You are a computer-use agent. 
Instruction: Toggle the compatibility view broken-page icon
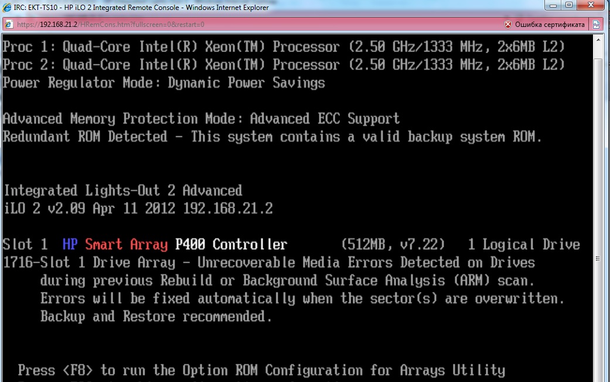click(x=596, y=25)
